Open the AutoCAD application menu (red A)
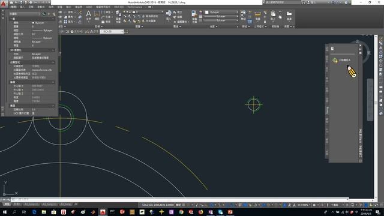Image resolution: width=384 pixels, height=216 pixels. (x=4, y=4)
